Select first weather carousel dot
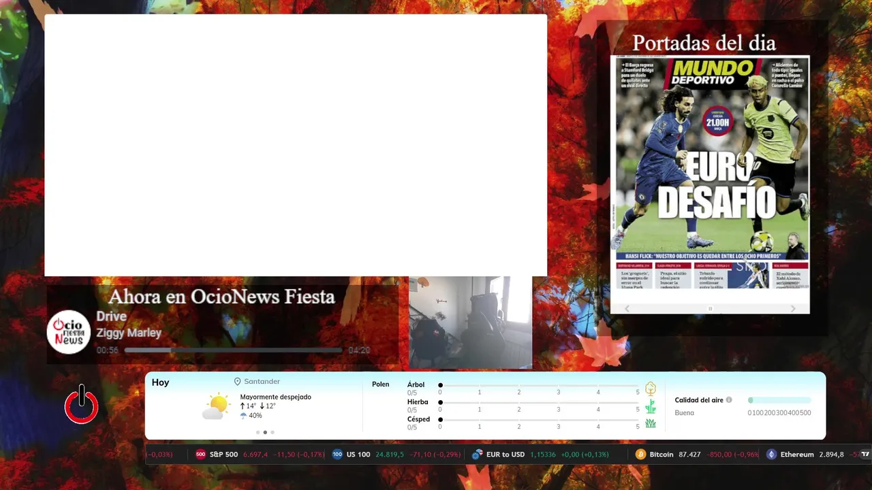The height and width of the screenshot is (490, 872). point(258,432)
